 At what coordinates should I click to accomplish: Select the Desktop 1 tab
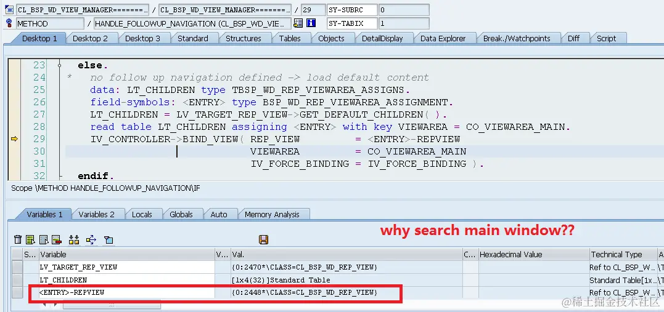click(39, 39)
